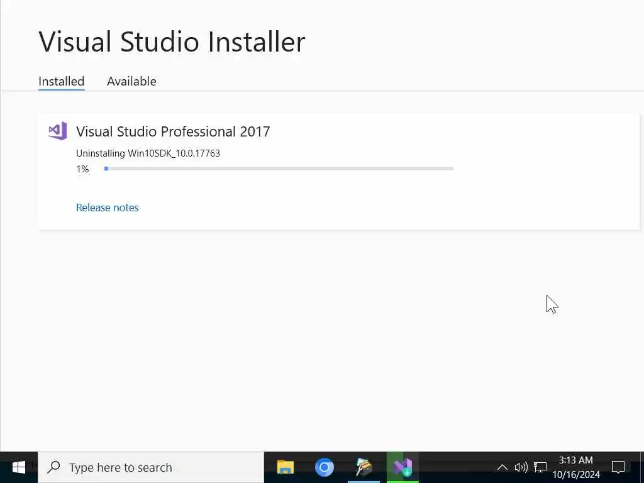The image size is (644, 483).
Task: Click the uninstall progress bar
Action: 279,169
